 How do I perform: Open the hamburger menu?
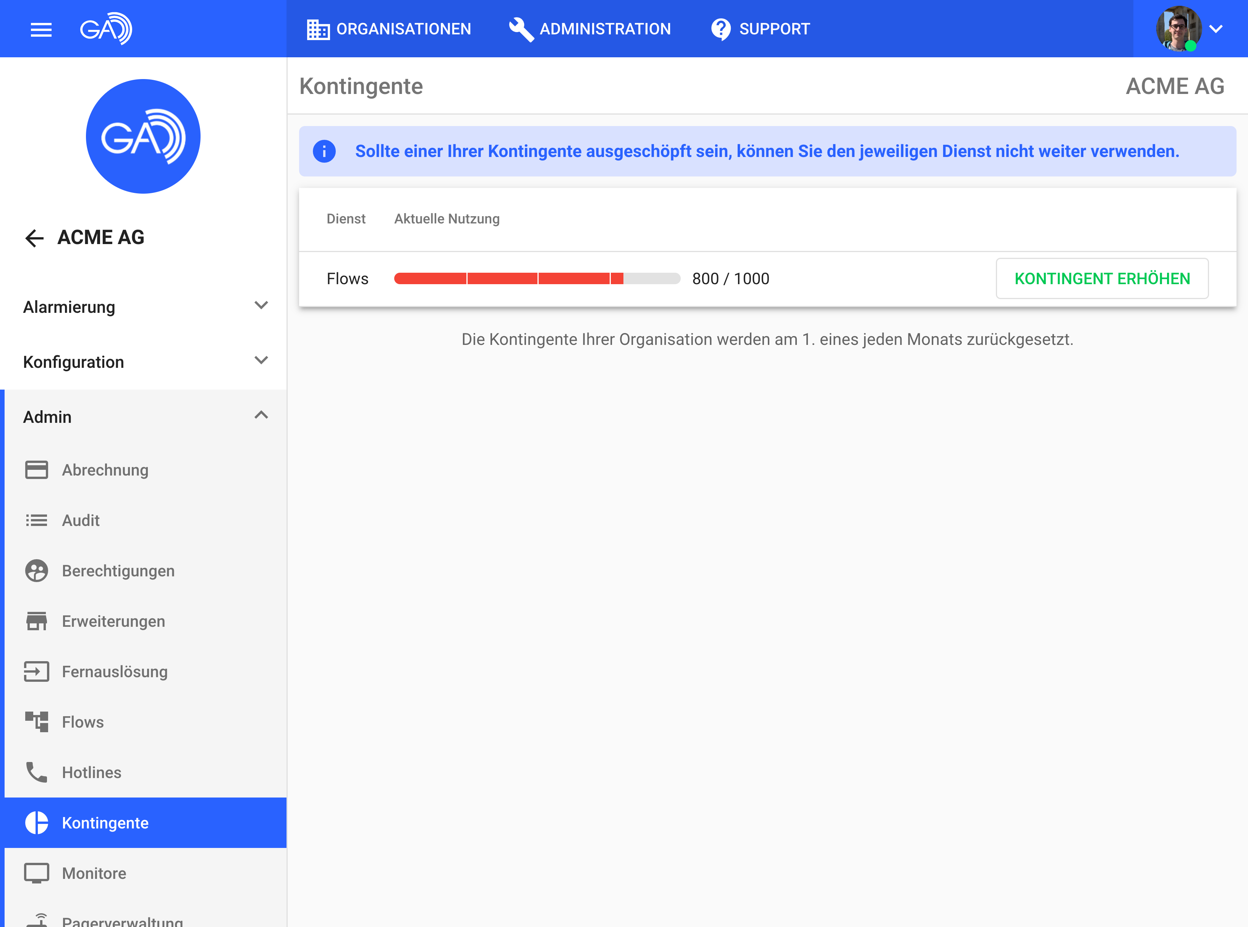41,29
